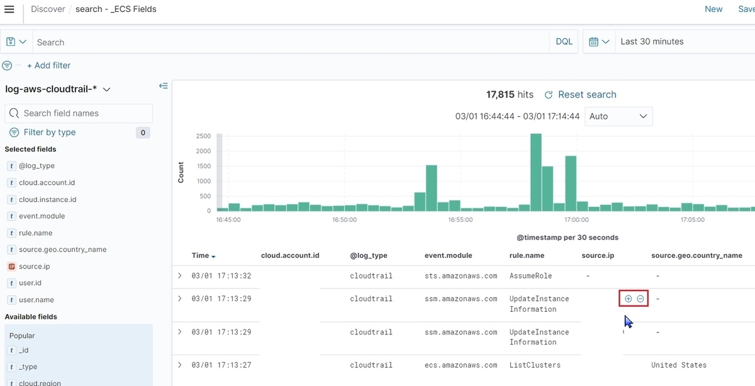The width and height of the screenshot is (755, 386).
Task: Click the Filter by type icon
Action: (x=14, y=133)
